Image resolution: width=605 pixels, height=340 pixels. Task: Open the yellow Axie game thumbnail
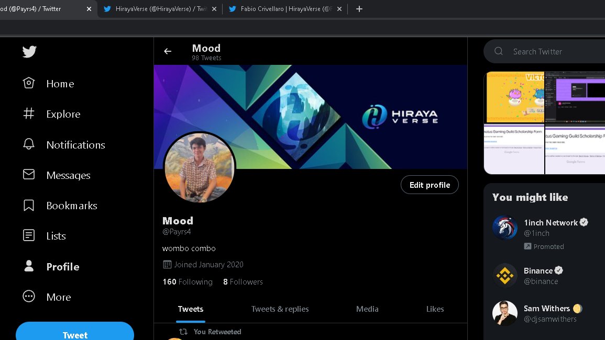point(514,97)
